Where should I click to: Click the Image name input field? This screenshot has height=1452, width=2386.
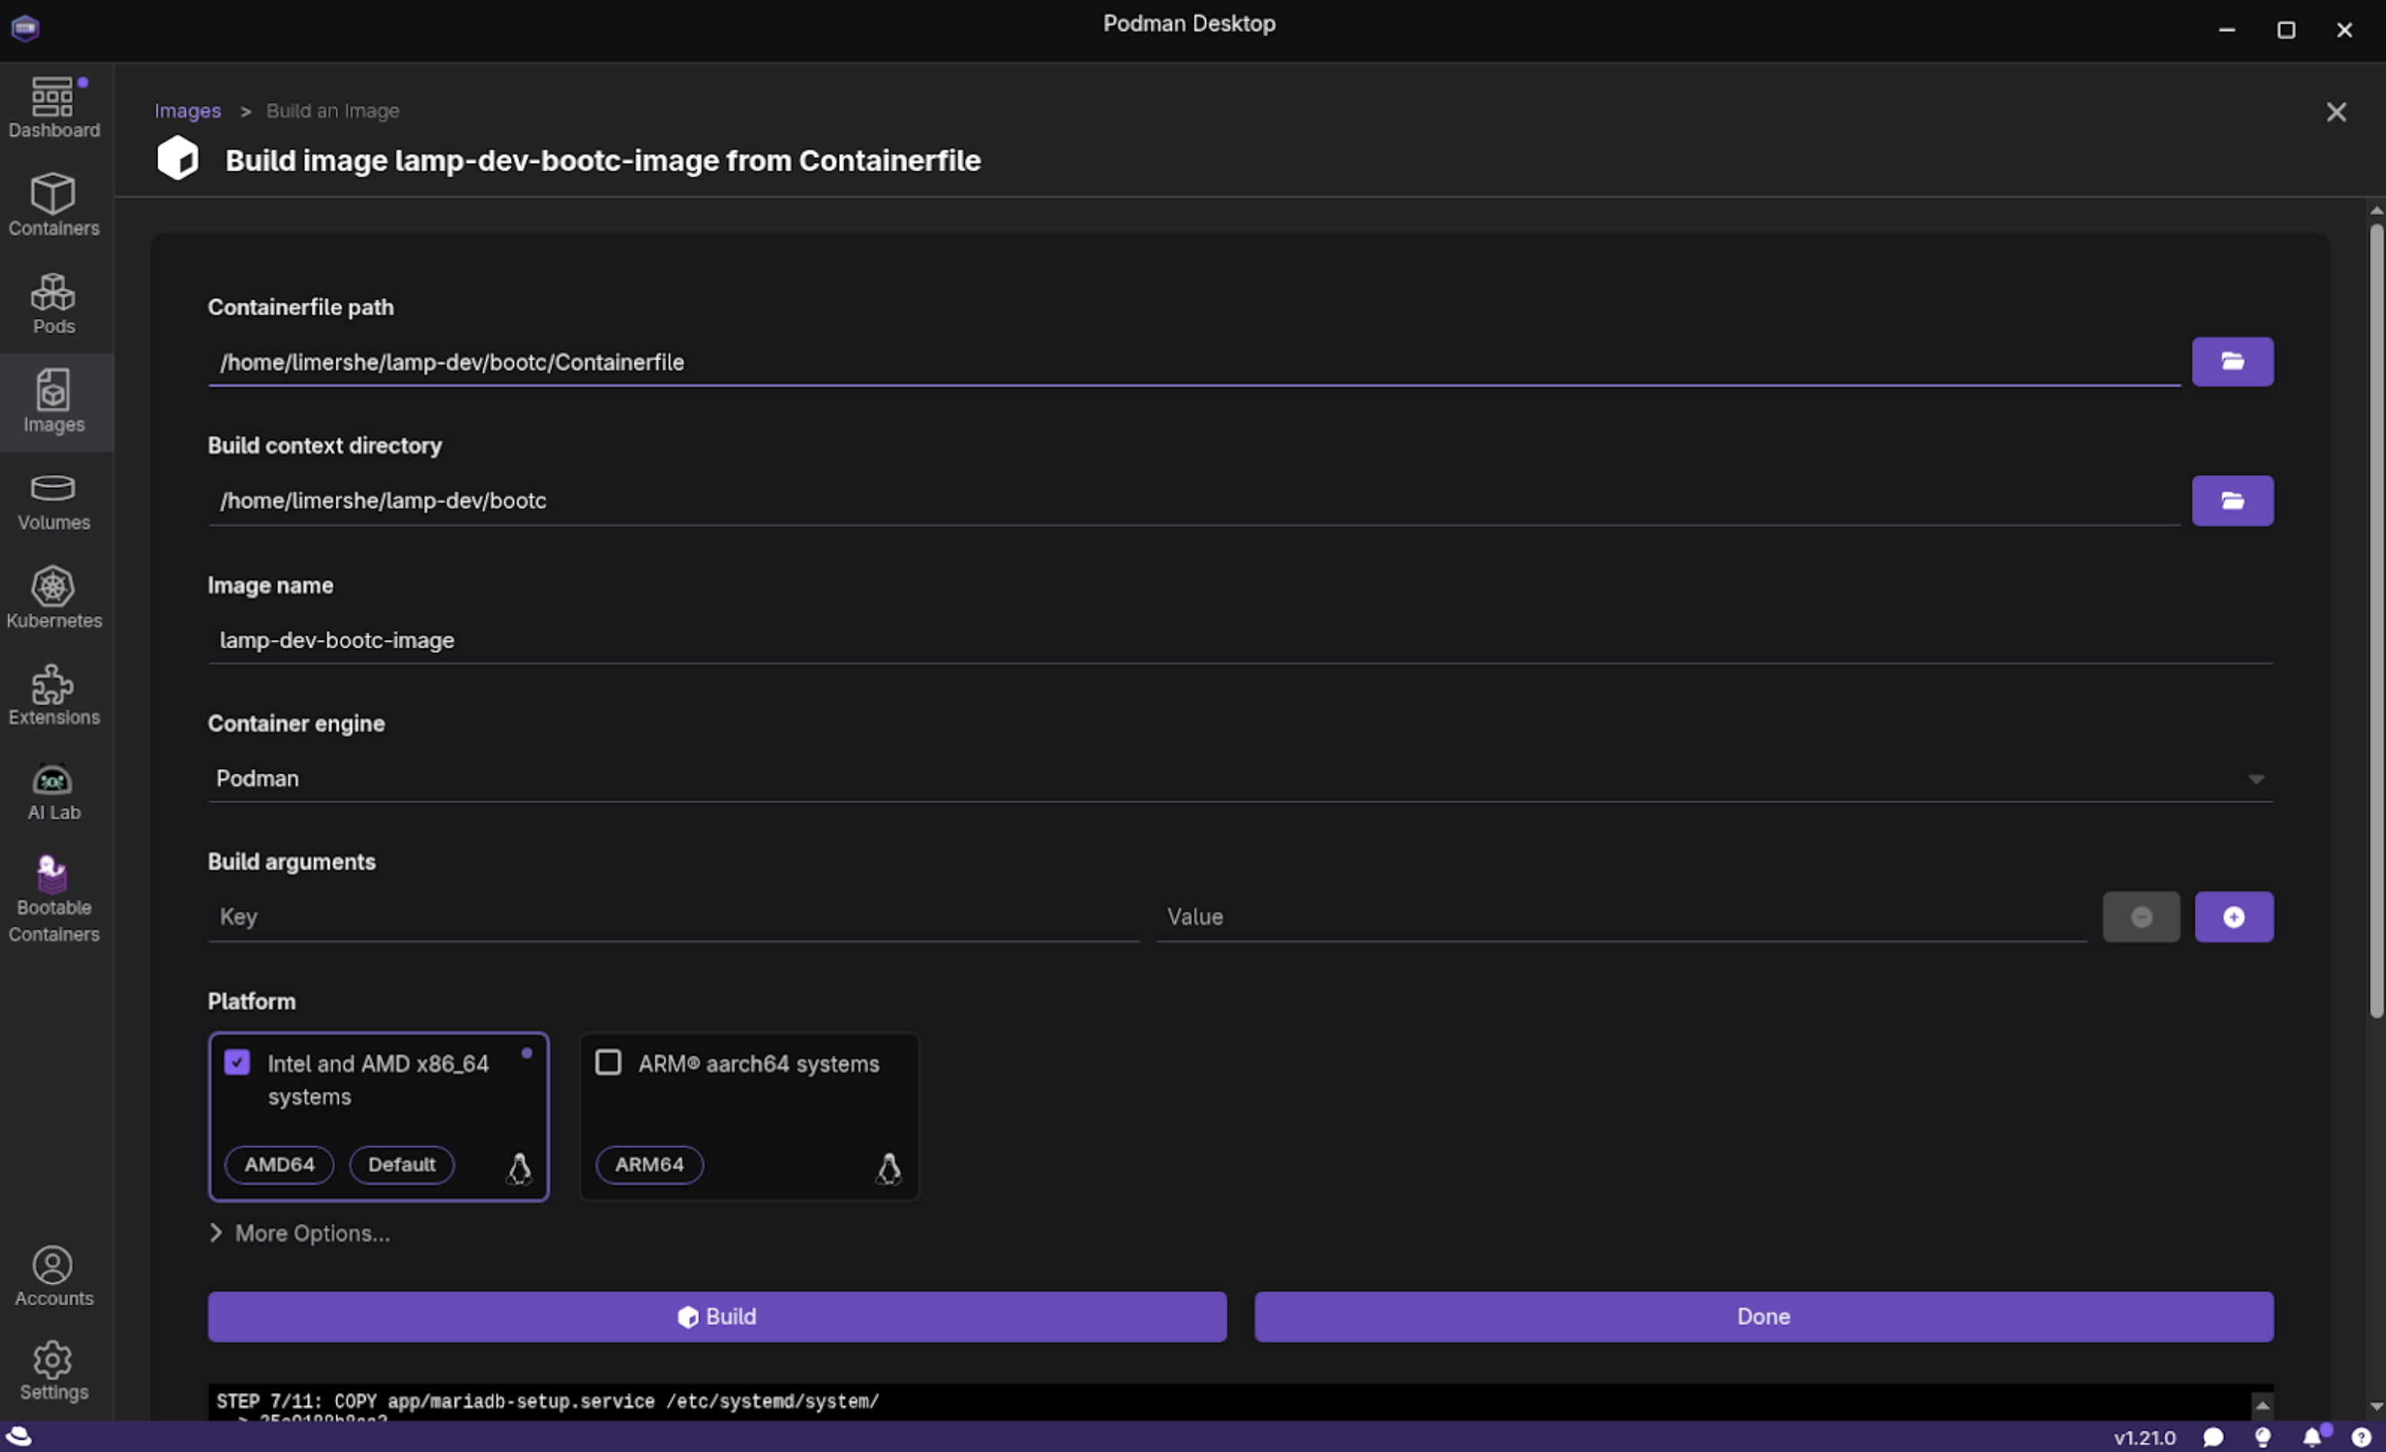1240,640
